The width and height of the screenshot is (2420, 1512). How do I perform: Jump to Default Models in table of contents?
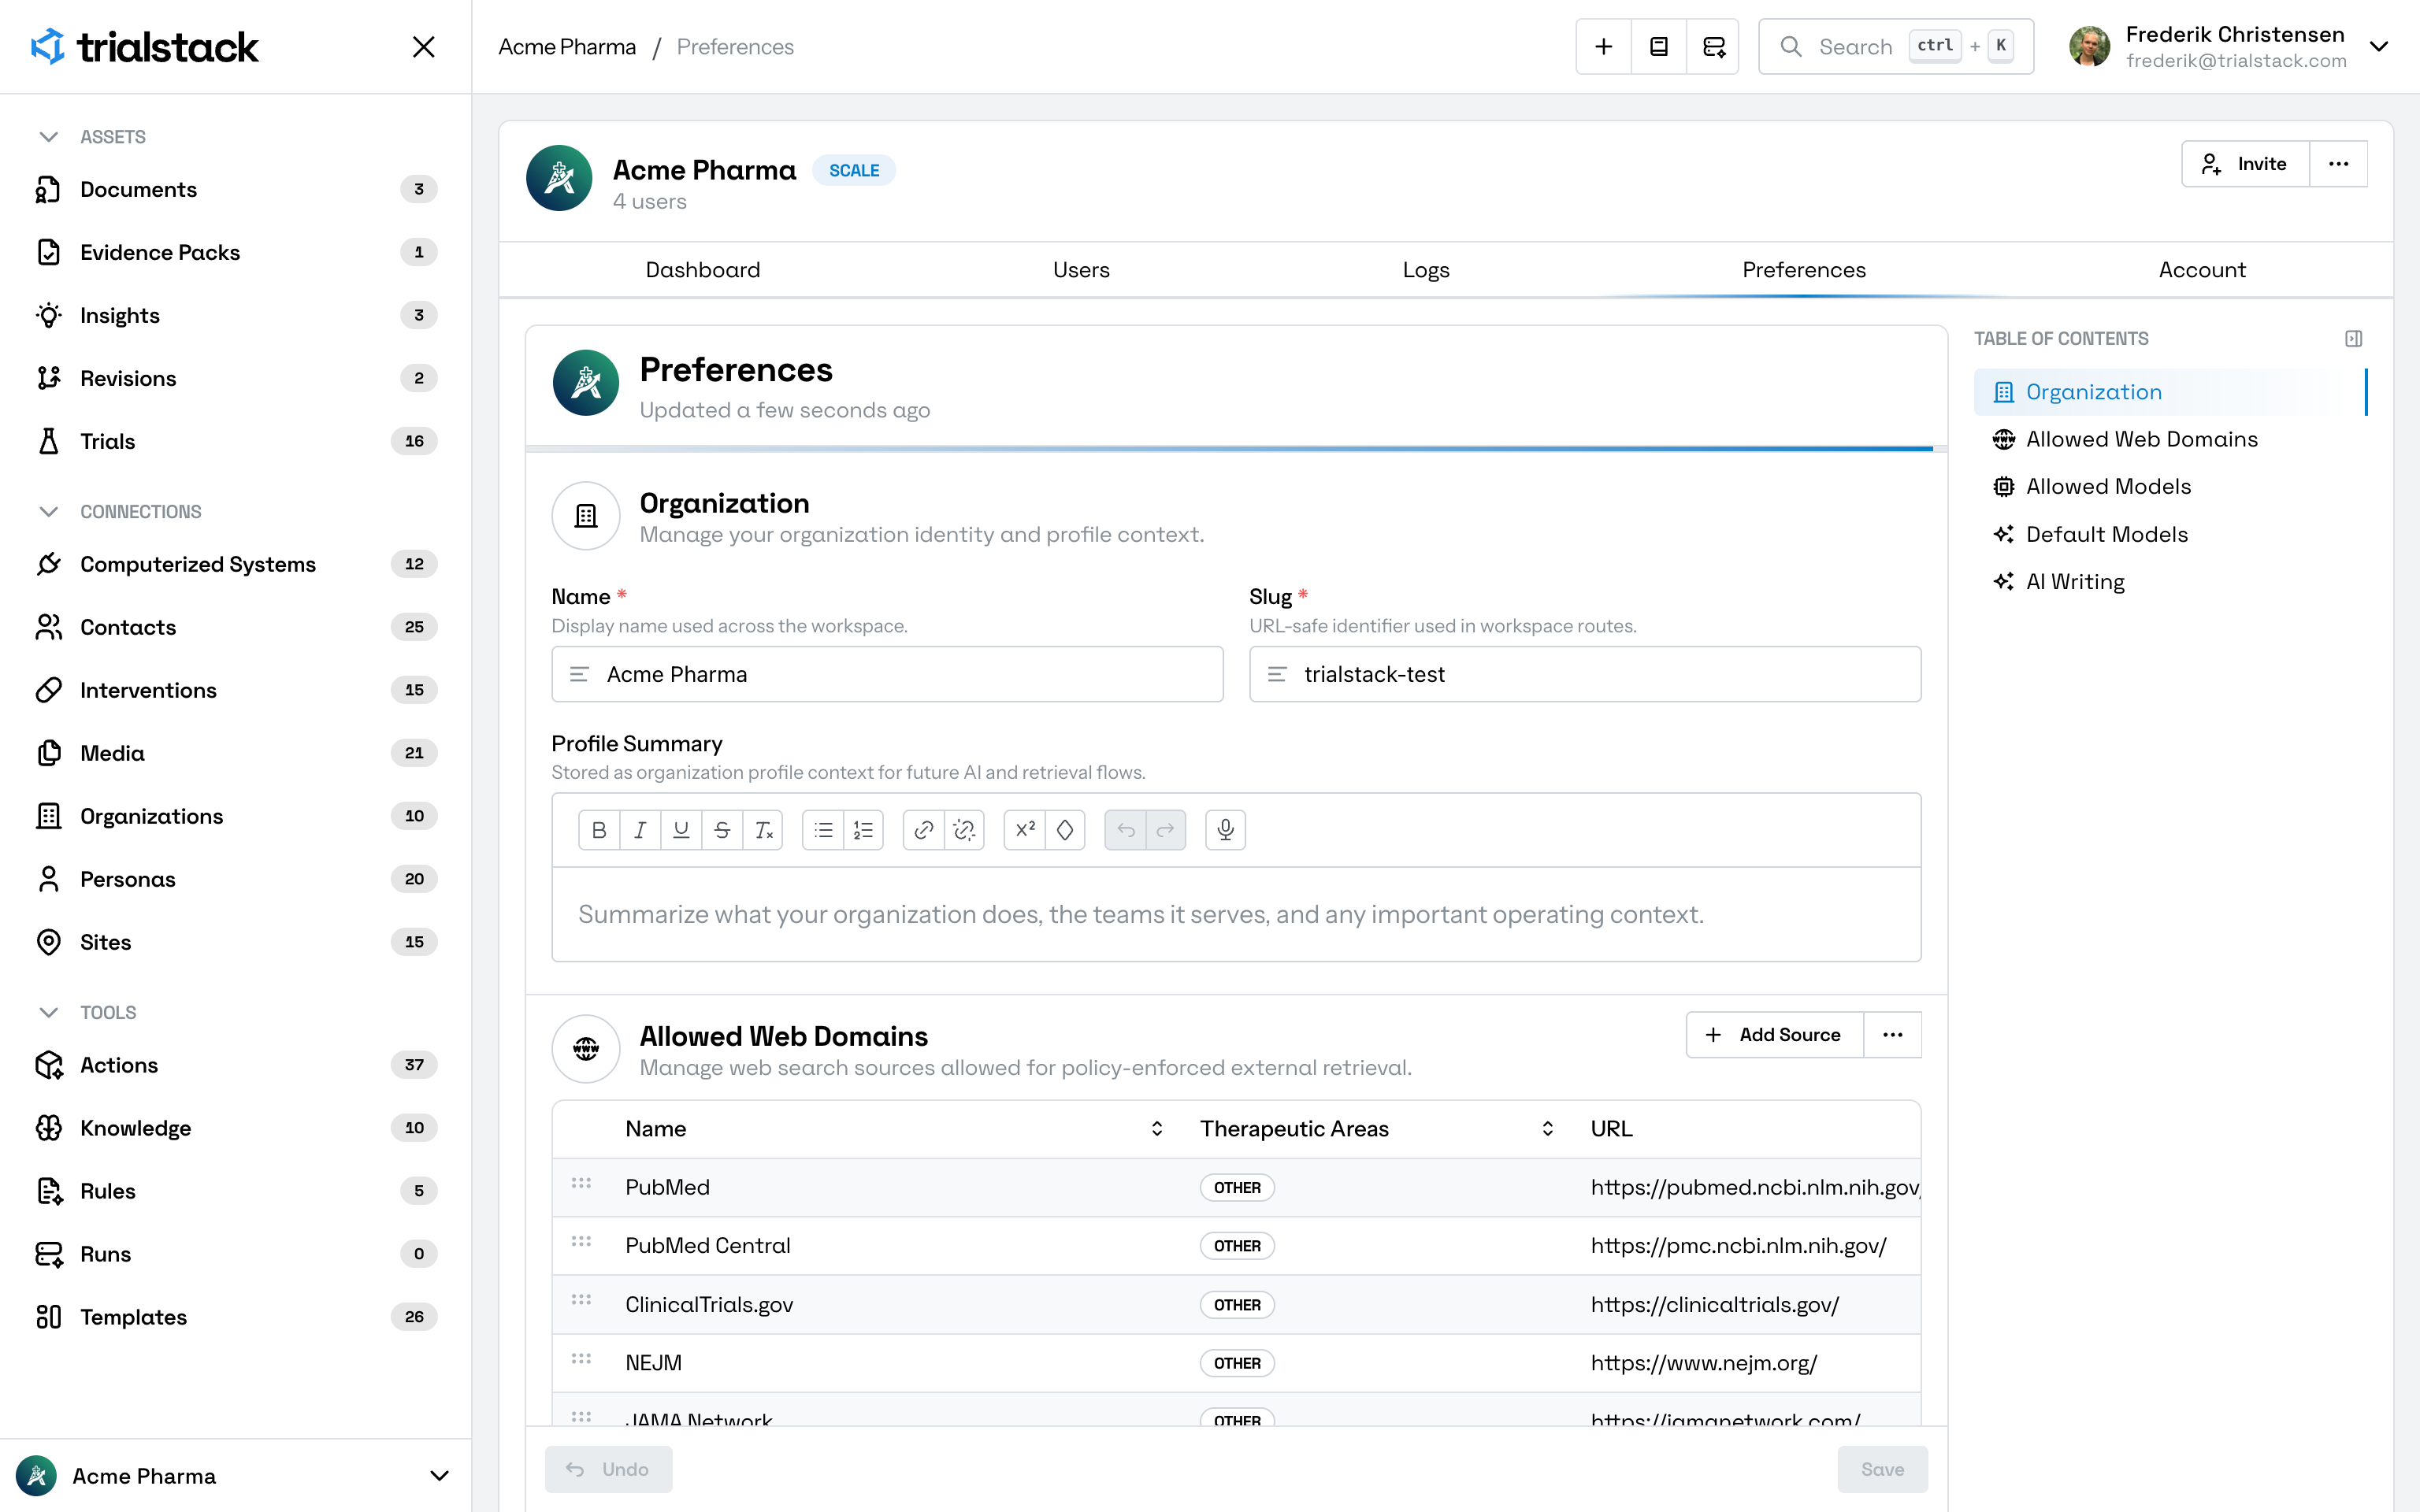tap(2107, 535)
